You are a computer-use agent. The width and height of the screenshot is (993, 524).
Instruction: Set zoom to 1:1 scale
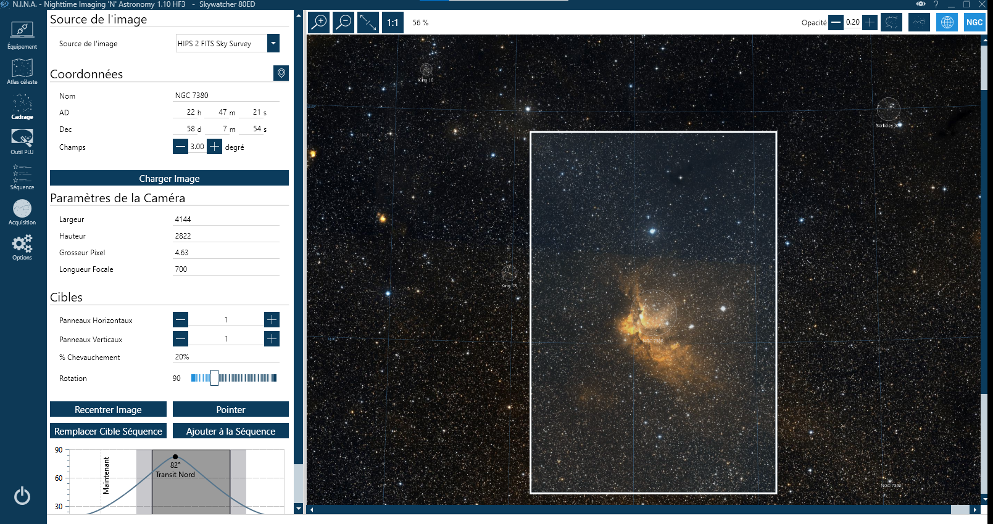click(393, 23)
